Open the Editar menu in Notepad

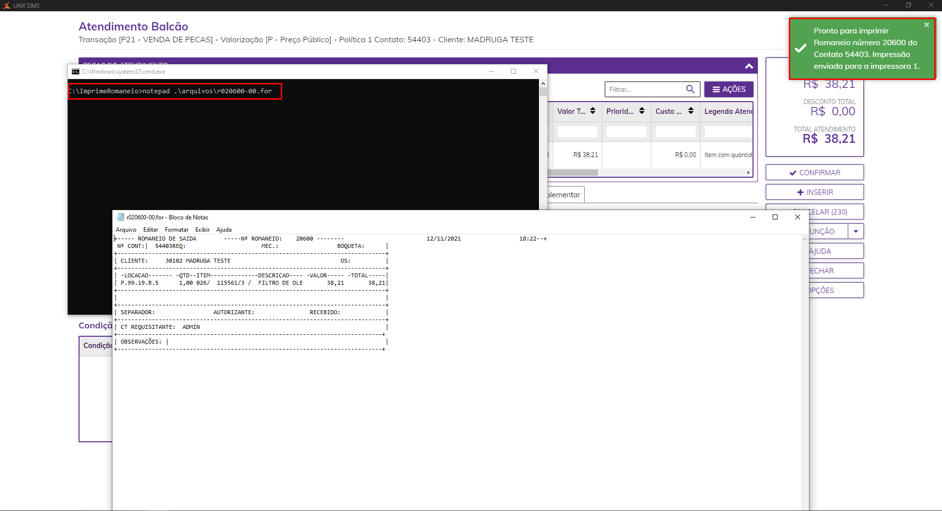pos(151,230)
